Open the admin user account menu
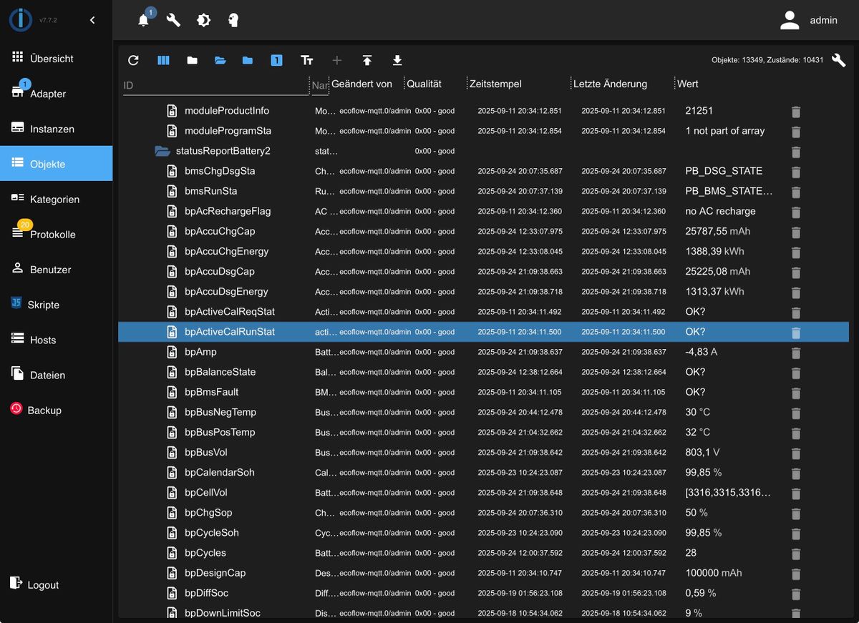 [x=809, y=20]
